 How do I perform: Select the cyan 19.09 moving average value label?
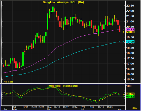130,42
